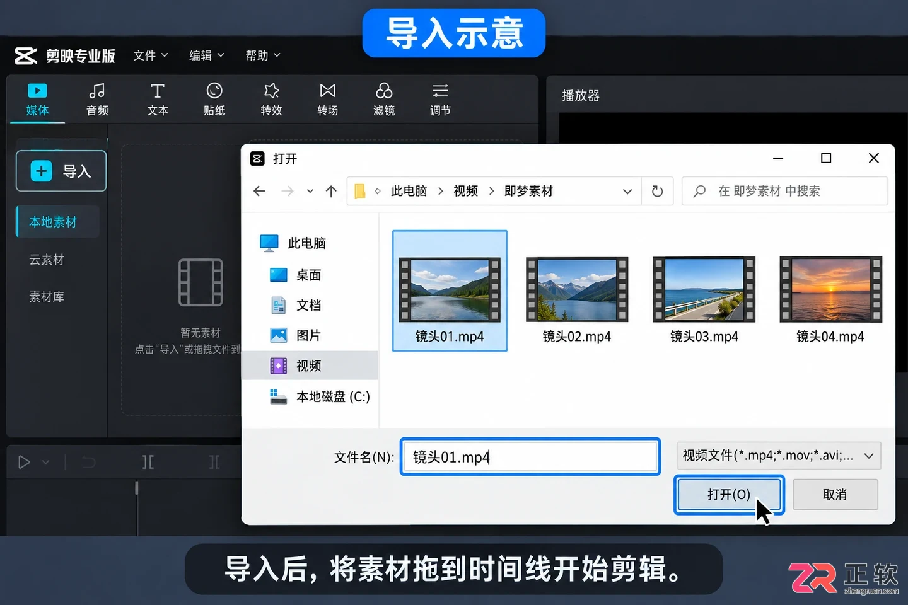
Task: Click the timeline play pointer icon
Action: 24,463
